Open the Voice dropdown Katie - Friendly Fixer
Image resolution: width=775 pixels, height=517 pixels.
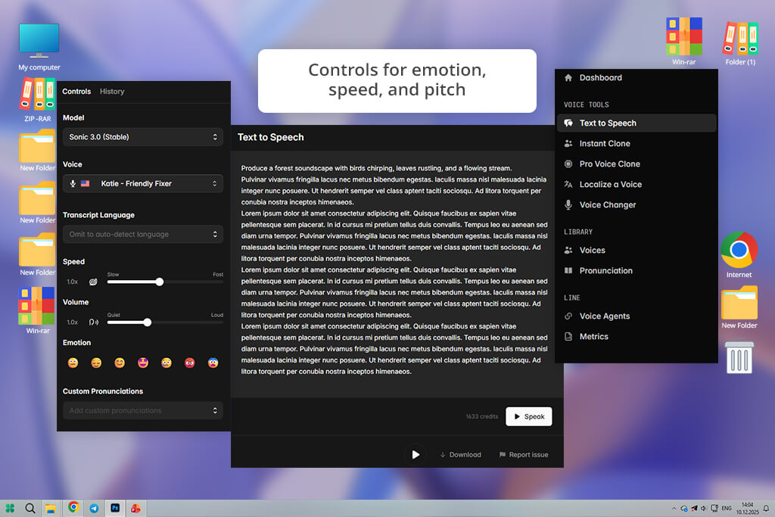point(143,183)
